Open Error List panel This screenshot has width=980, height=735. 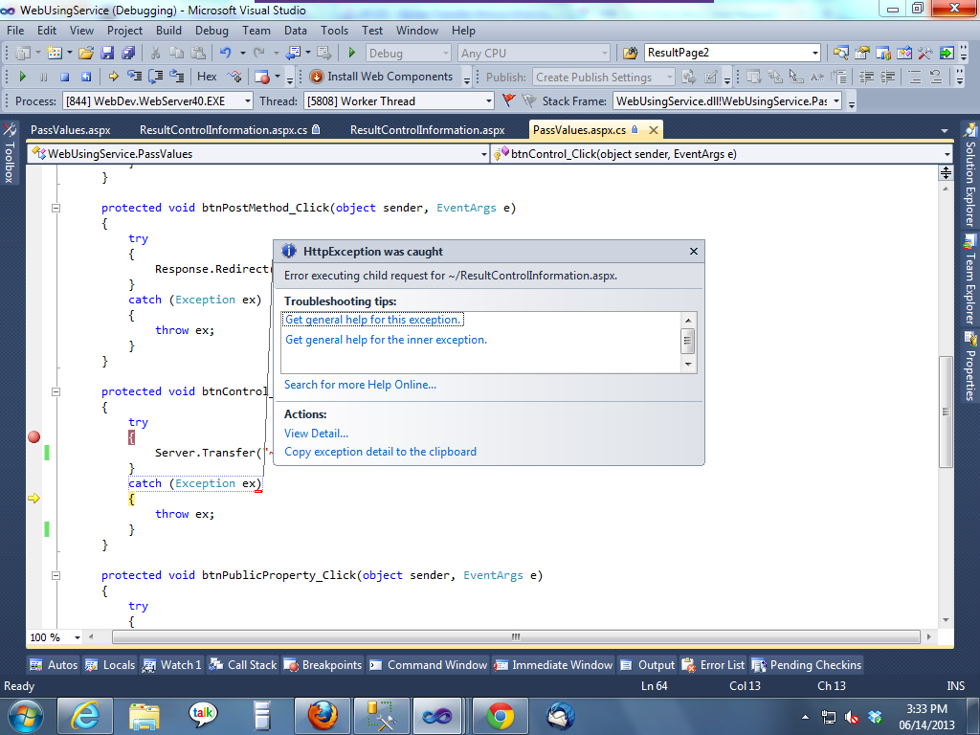pos(714,665)
